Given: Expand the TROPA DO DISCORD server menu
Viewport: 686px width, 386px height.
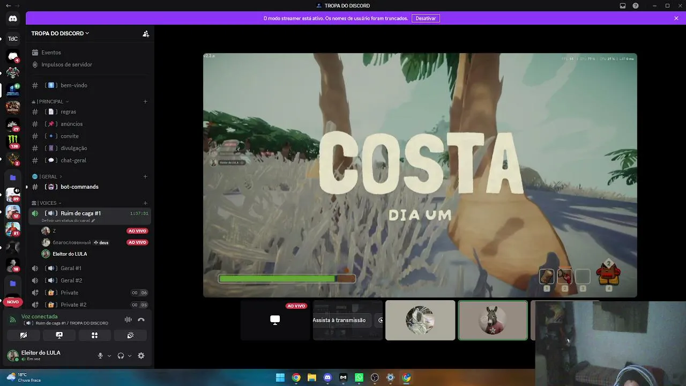Looking at the screenshot, I should (x=60, y=33).
